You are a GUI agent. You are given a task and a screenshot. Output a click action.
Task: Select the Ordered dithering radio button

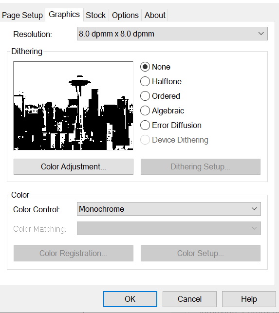160,96
